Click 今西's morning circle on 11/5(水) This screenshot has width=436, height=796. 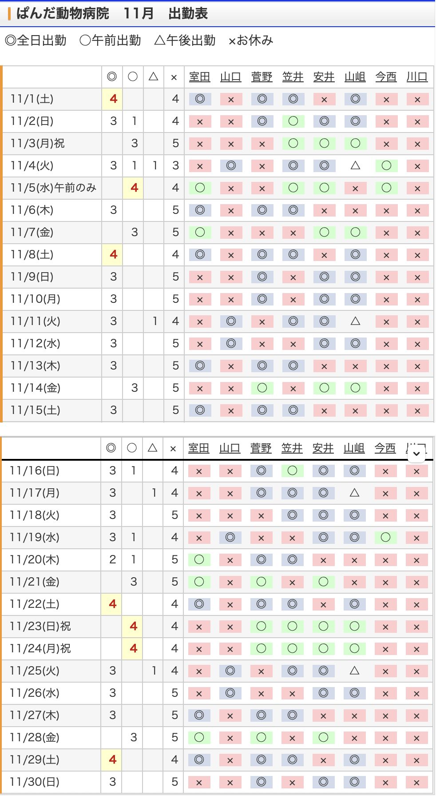click(386, 188)
